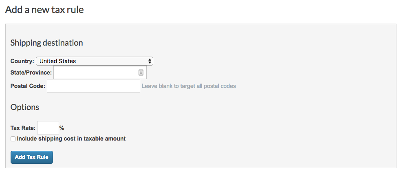
Task: Click the 'Add a new tax rule' heading
Action: [44, 10]
